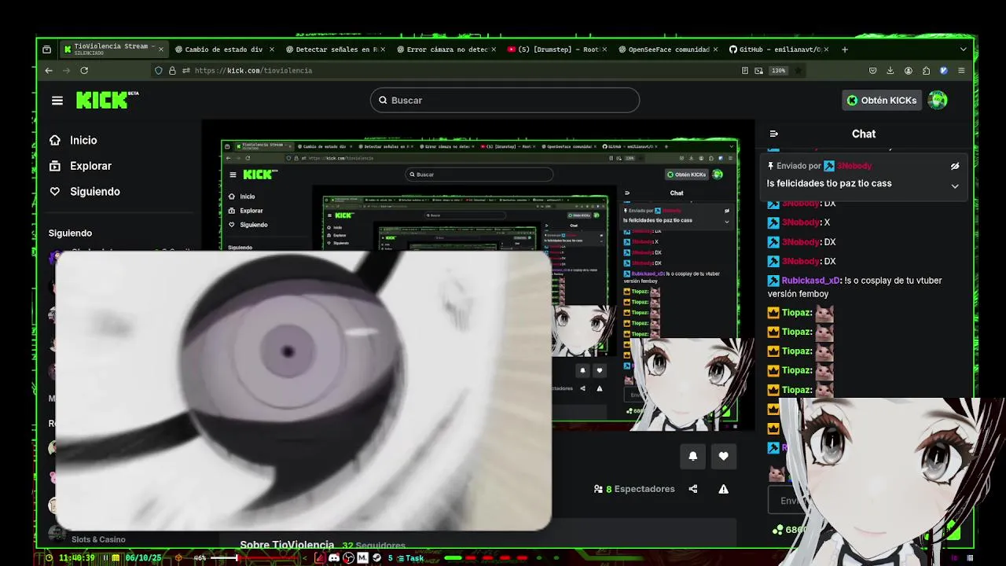
Task: Open the user profile avatar menu
Action: (938, 100)
